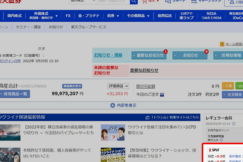
Task: Open the 買付可能額 link
Action: (145, 86)
